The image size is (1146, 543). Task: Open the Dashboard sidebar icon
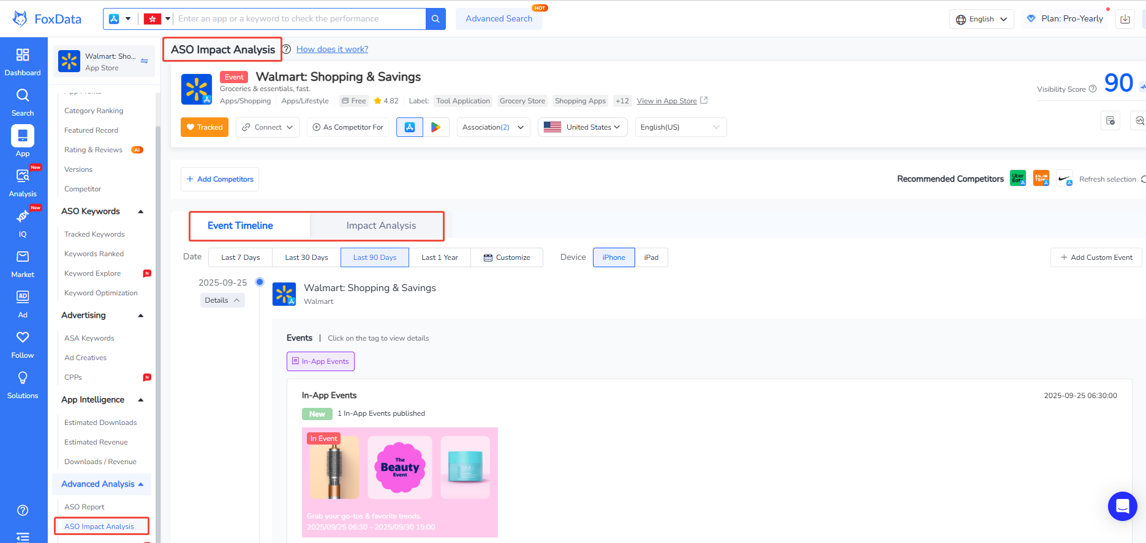(x=23, y=62)
